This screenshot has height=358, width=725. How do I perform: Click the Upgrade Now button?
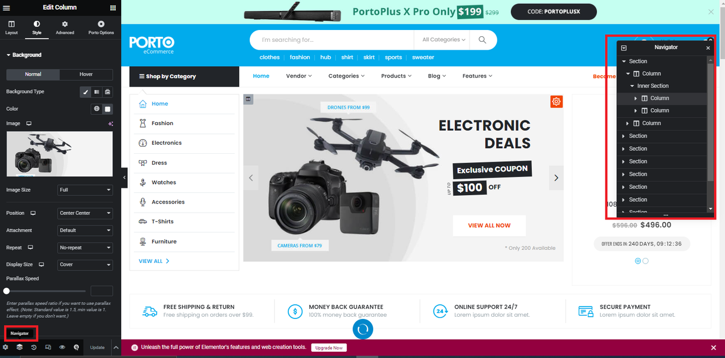(x=329, y=348)
